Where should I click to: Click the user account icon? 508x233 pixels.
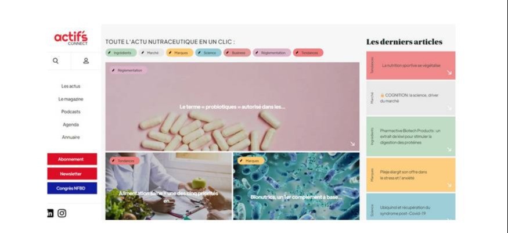pos(86,60)
